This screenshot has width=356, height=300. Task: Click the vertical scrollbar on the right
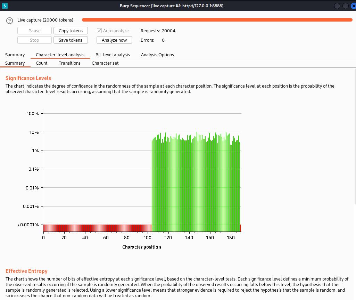point(355,136)
